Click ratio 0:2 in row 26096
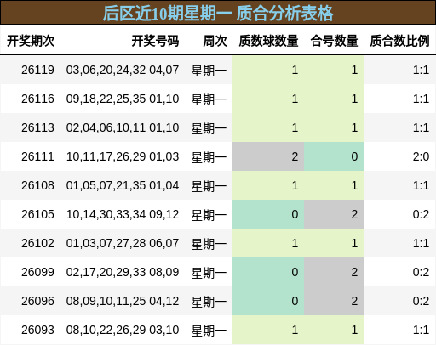The width and height of the screenshot is (436, 345). click(x=421, y=301)
